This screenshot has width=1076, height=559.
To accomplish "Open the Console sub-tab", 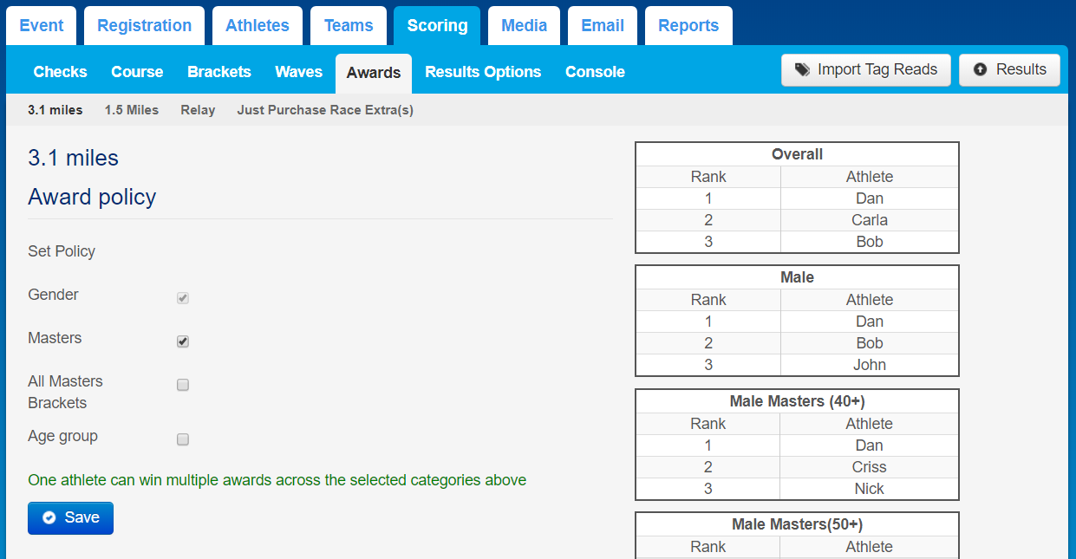I will (x=595, y=72).
